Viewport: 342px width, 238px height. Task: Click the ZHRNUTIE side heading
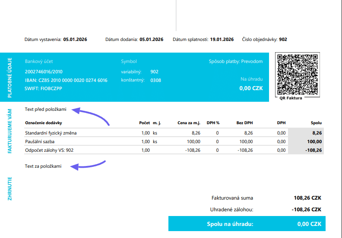tap(9, 188)
